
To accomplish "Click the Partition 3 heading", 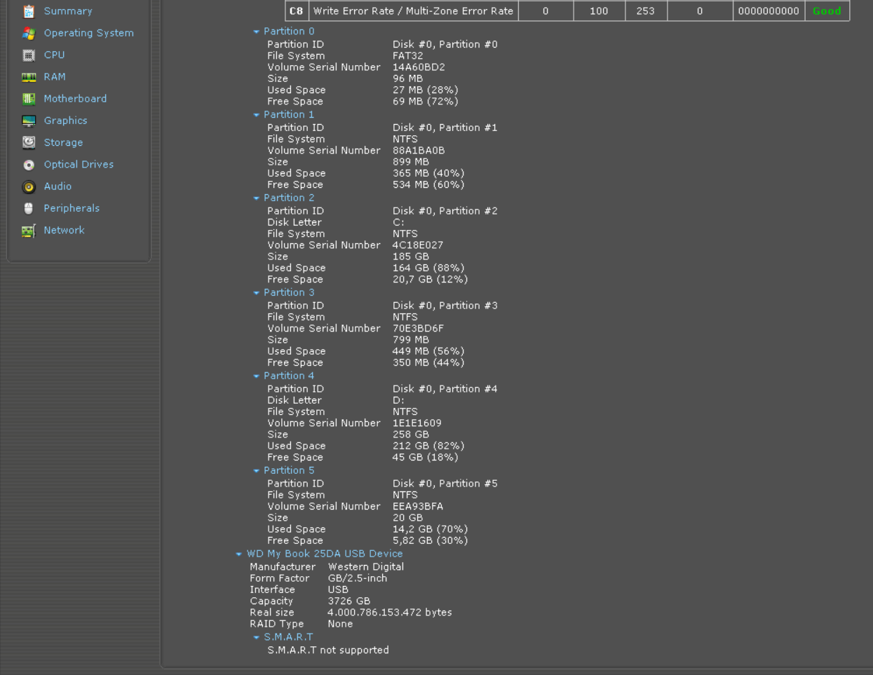I will [x=289, y=293].
